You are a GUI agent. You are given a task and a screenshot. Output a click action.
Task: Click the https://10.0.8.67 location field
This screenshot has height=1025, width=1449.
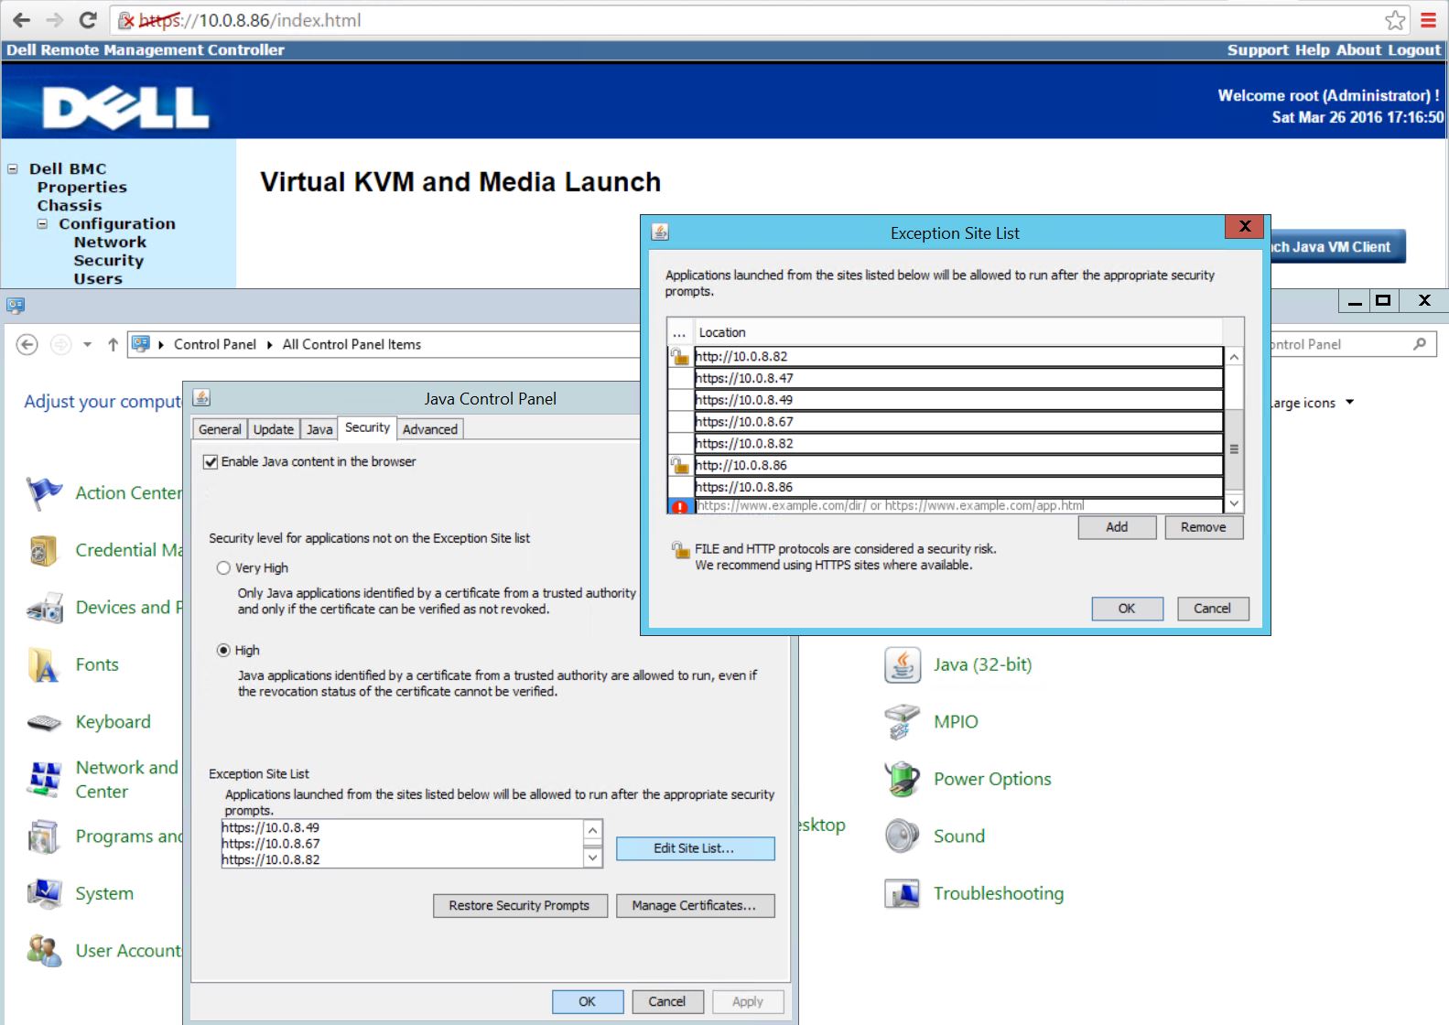point(957,422)
